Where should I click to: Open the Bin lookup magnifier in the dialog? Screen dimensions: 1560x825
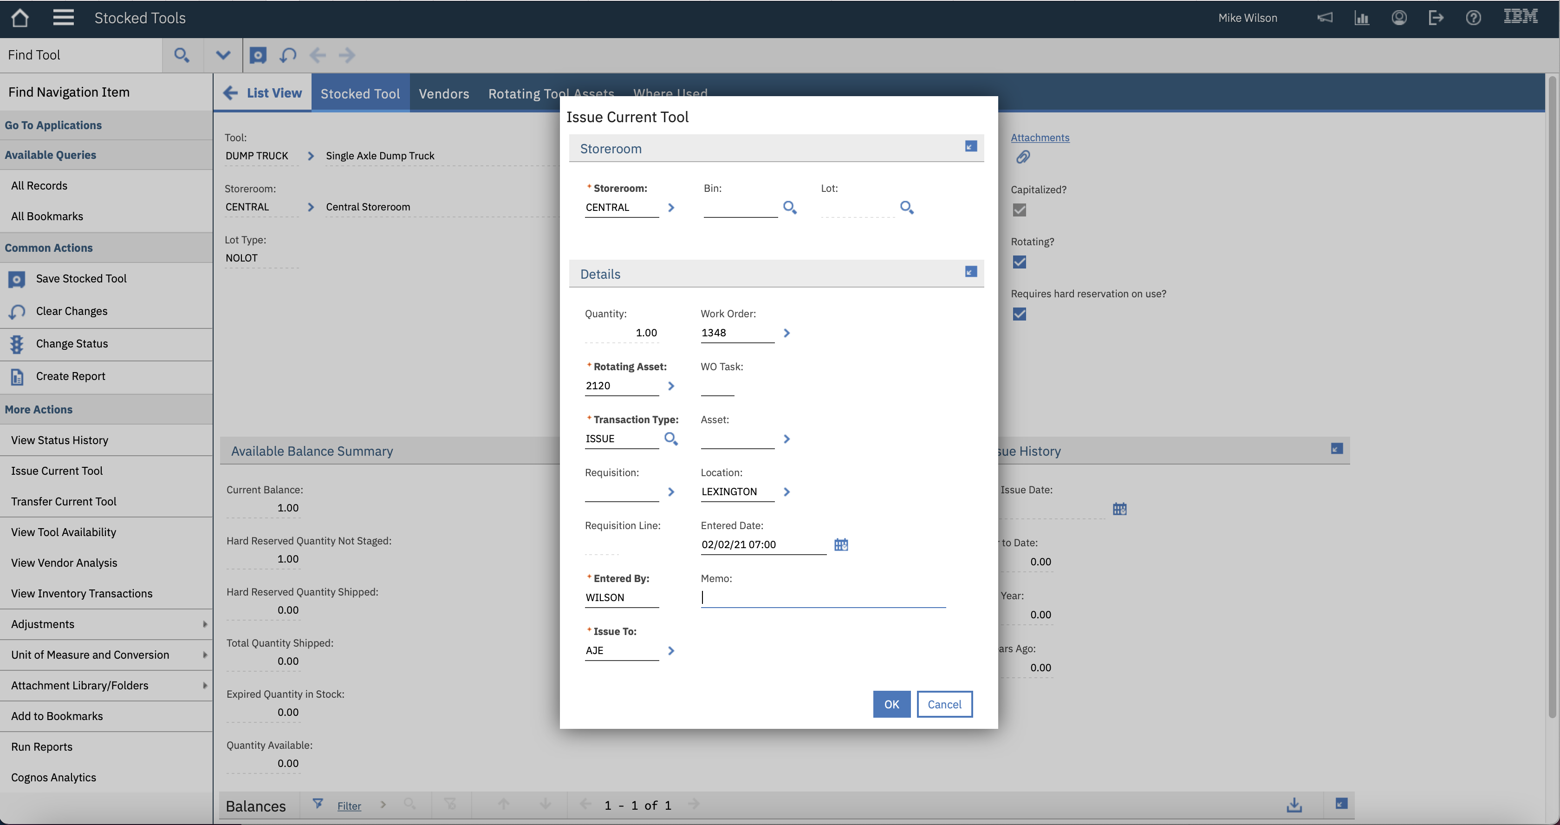(789, 208)
